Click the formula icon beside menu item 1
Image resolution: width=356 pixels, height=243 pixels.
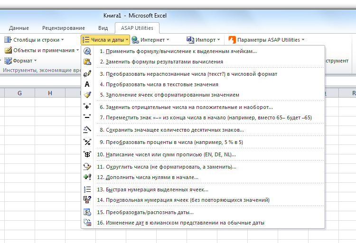point(87,51)
